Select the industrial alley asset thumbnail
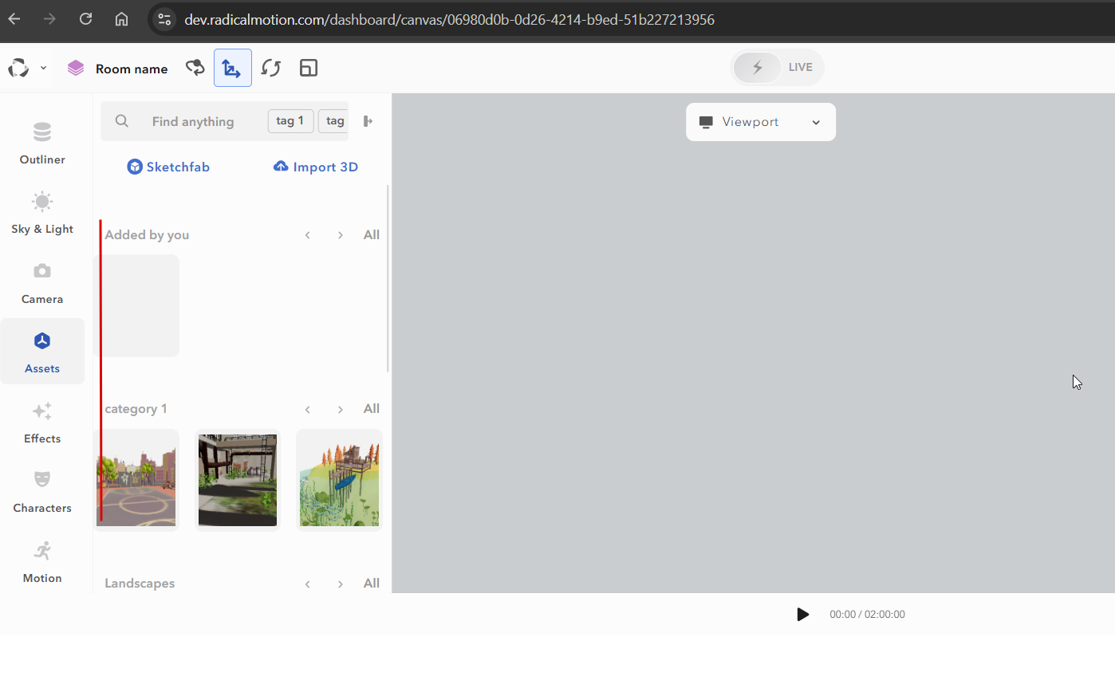 (238, 480)
